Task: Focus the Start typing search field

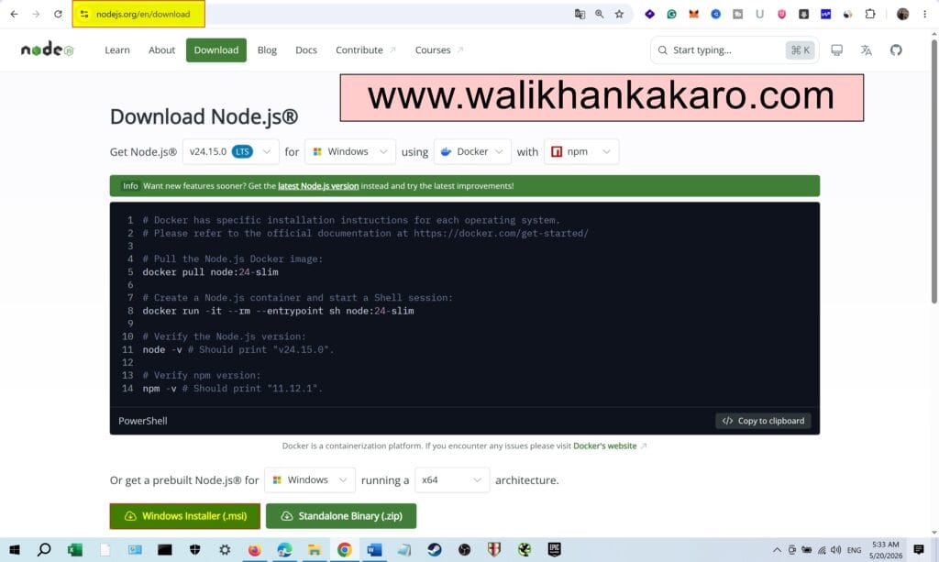Action: pyautogui.click(x=735, y=50)
